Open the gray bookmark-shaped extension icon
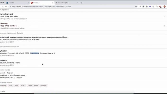The image size is (167, 94). coord(157,7)
